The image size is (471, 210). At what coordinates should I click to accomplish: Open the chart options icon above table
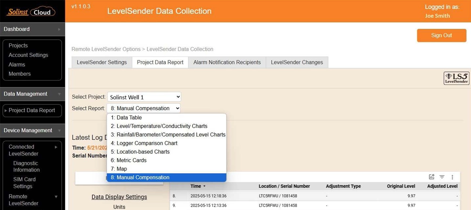pyautogui.click(x=431, y=177)
